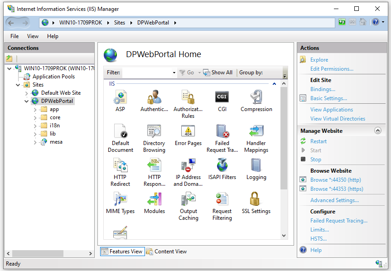Browse the site on port 44350 http
This screenshot has width=391, height=271.
[x=336, y=180]
